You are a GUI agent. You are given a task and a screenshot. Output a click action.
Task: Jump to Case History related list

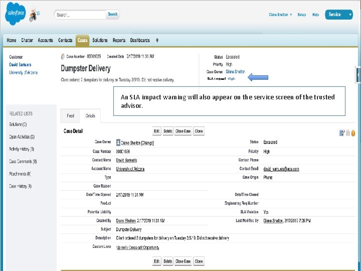coord(20,186)
